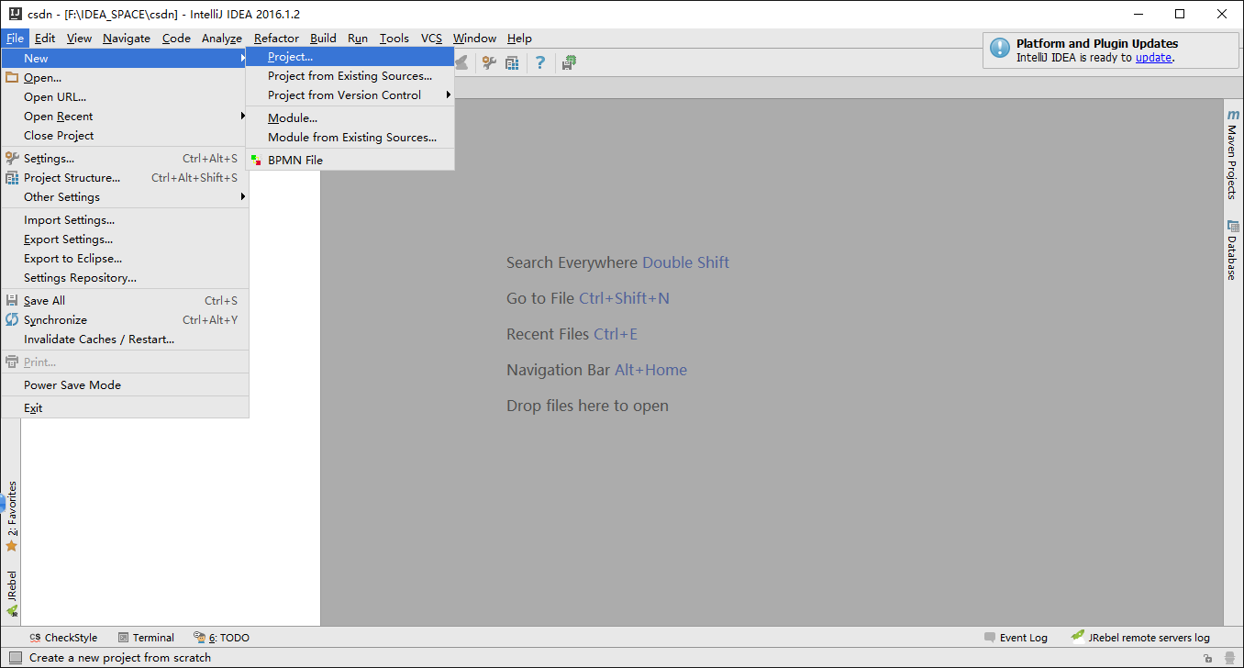Open the Analyze menu

click(x=222, y=39)
